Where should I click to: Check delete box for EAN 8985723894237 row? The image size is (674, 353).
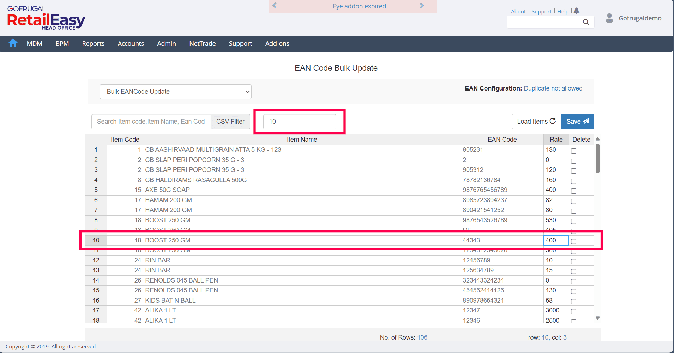(574, 201)
